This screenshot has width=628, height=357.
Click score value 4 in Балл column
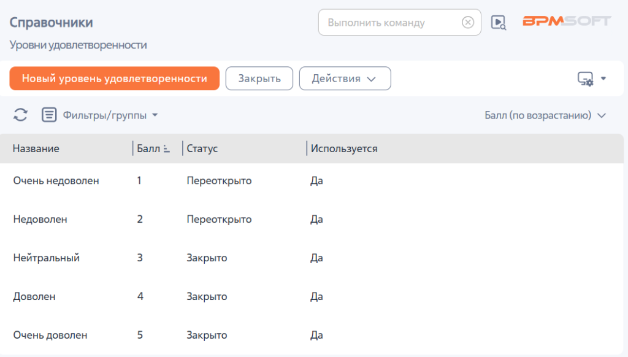click(140, 296)
